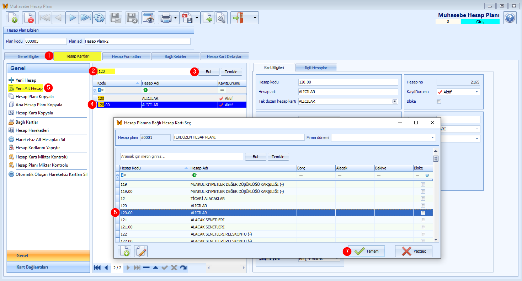Screen dimensions: 522x281
Task: Toggle the Bloke checkbox for row 119
Action: (423, 184)
